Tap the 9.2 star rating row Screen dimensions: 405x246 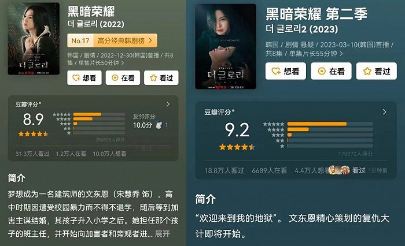pos(237,147)
